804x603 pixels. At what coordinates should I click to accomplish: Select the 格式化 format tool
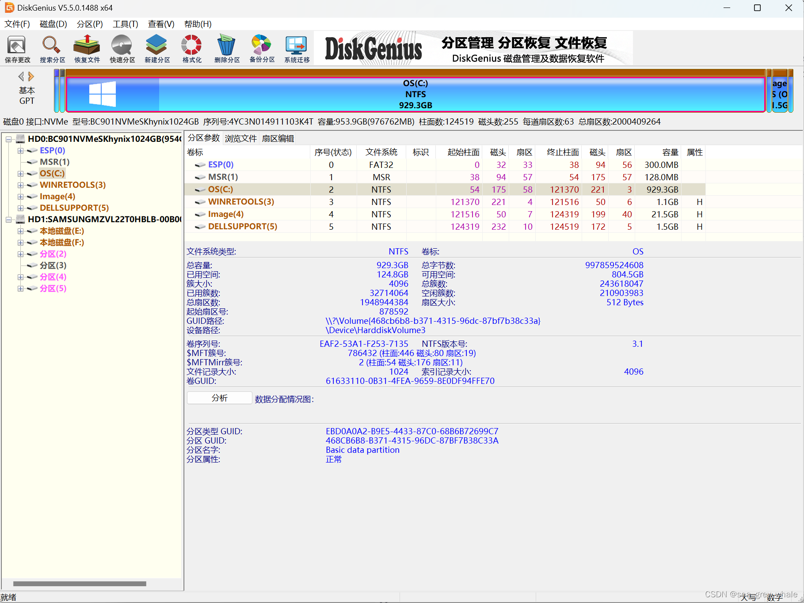tap(191, 49)
